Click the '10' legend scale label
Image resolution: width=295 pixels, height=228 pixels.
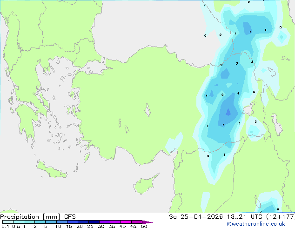click(58, 226)
